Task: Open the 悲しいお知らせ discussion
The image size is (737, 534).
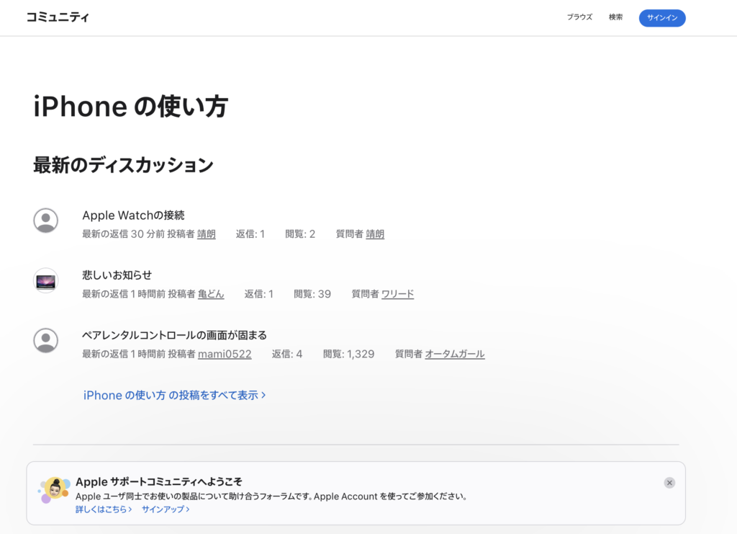Action: [x=117, y=275]
